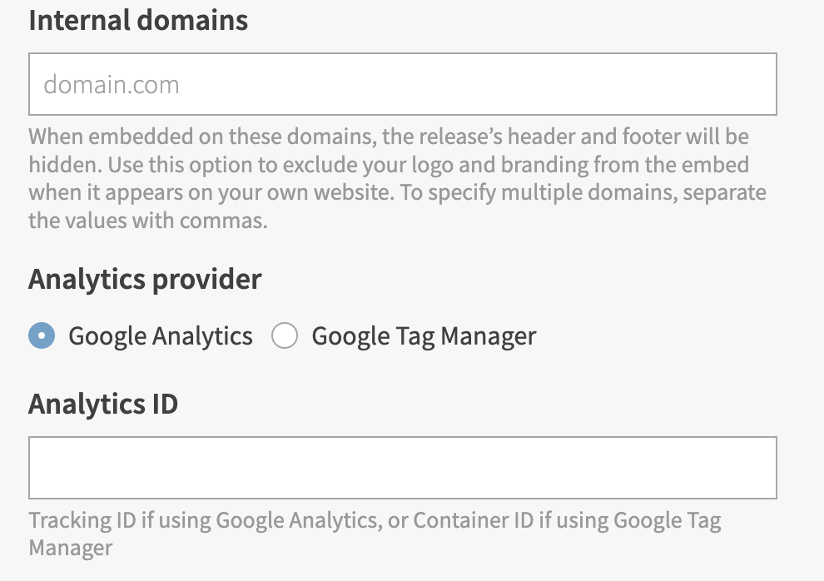Choose the "Google Tag Manager" label text
The width and height of the screenshot is (824, 581).
click(424, 336)
